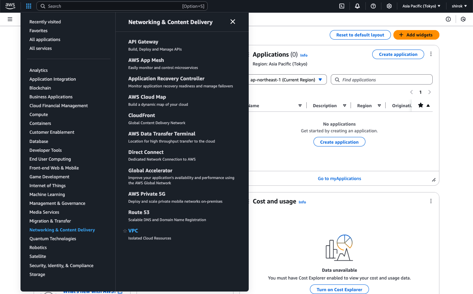The image size is (473, 294).
Task: Click into the top Search box
Action: (x=122, y=6)
